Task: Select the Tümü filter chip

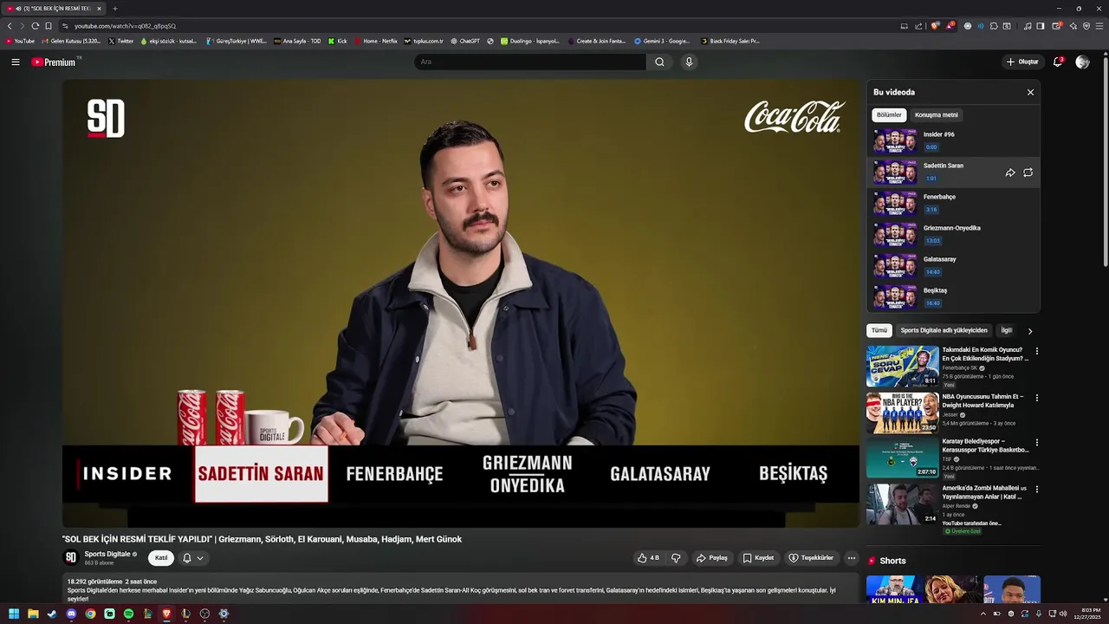Action: click(879, 330)
